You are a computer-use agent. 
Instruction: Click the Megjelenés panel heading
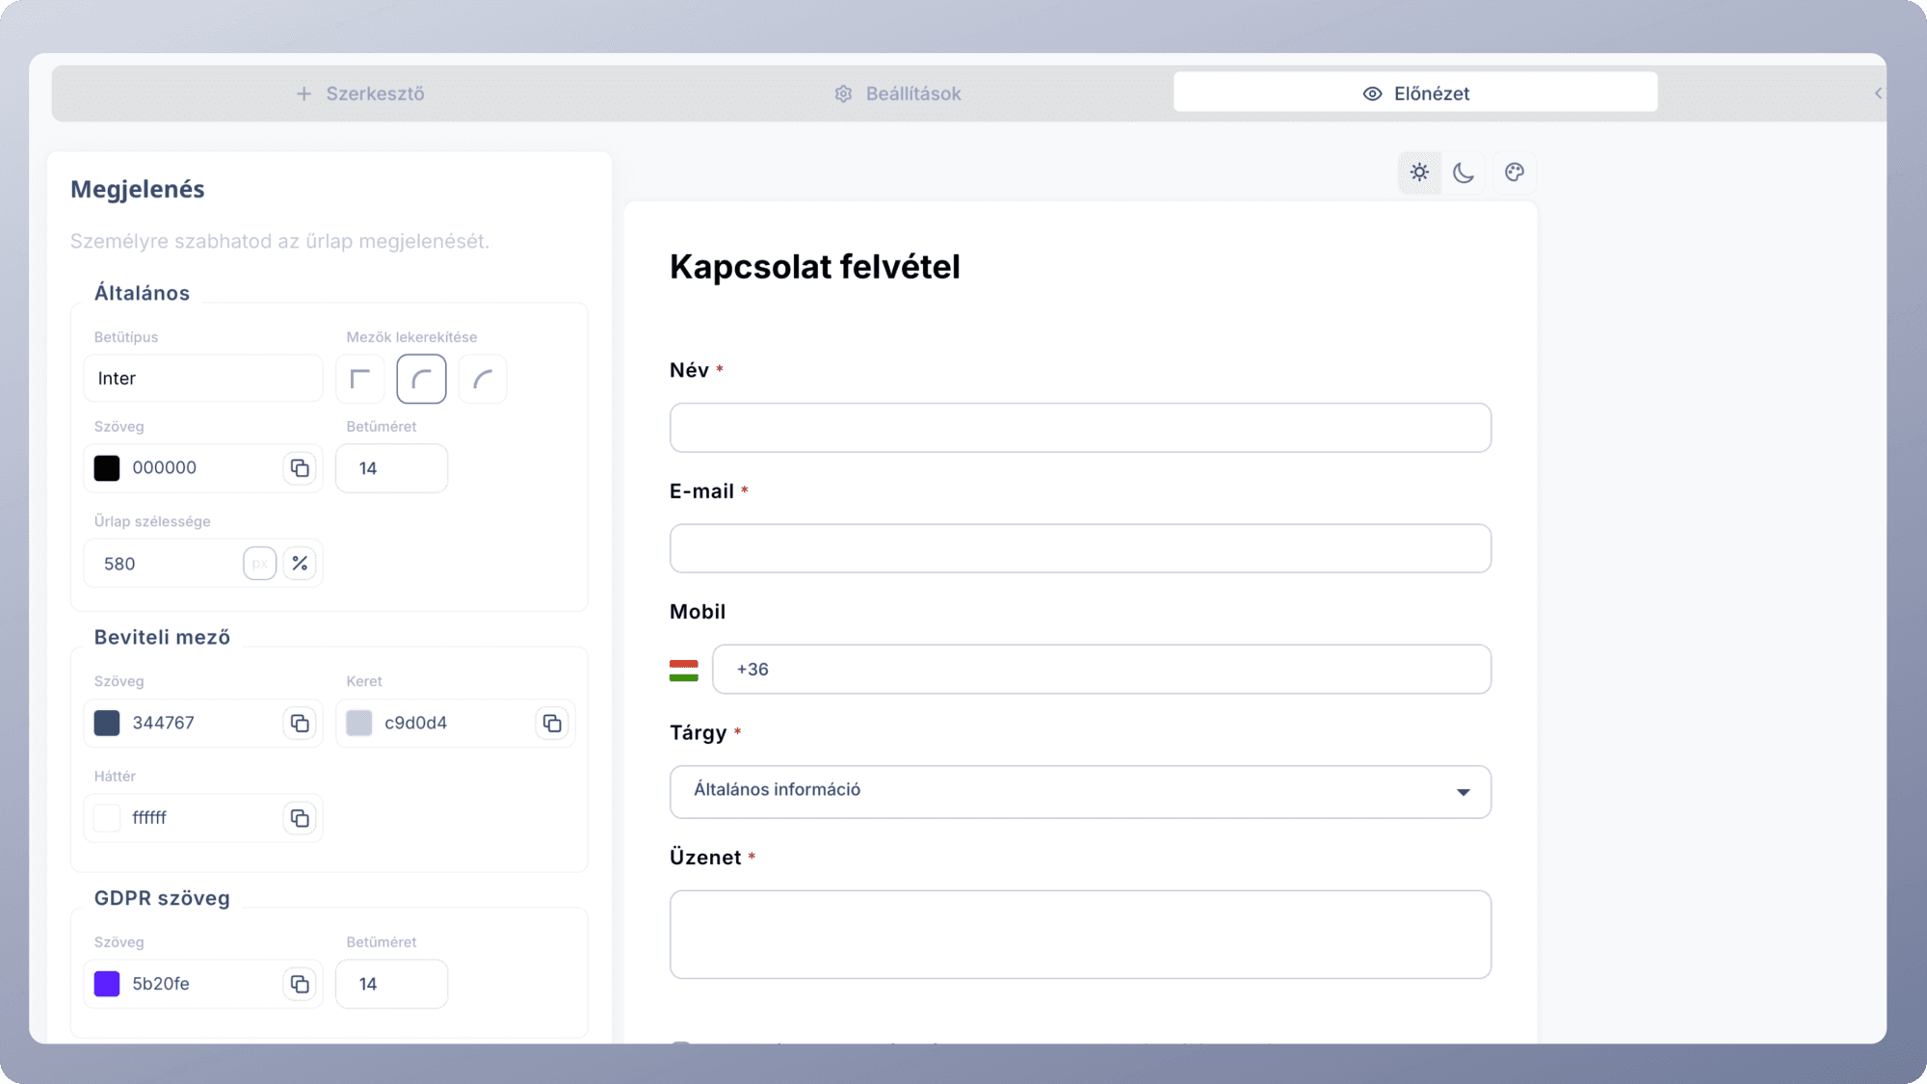point(138,190)
